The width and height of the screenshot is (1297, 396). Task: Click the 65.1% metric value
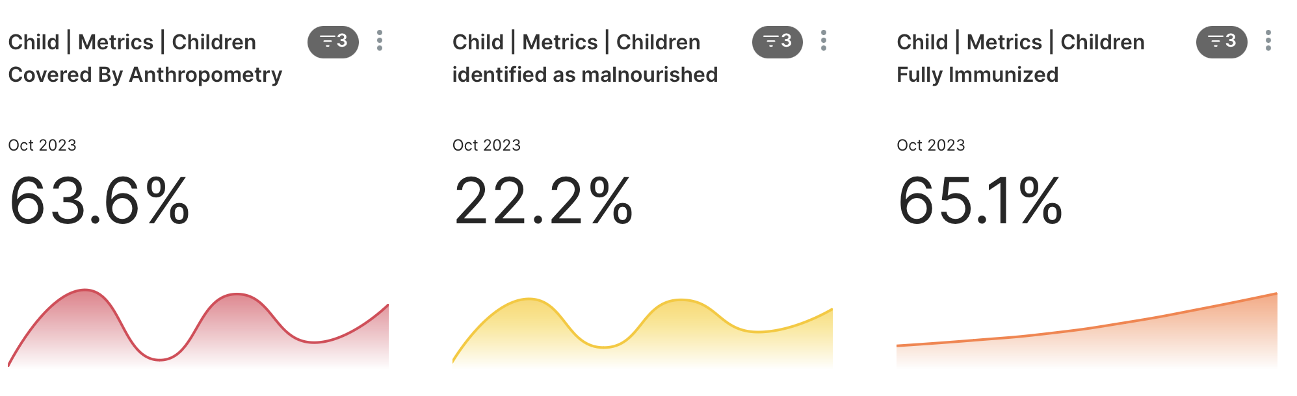click(x=980, y=201)
